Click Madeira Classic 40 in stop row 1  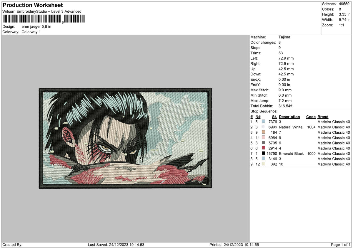pyautogui.click(x=334, y=122)
